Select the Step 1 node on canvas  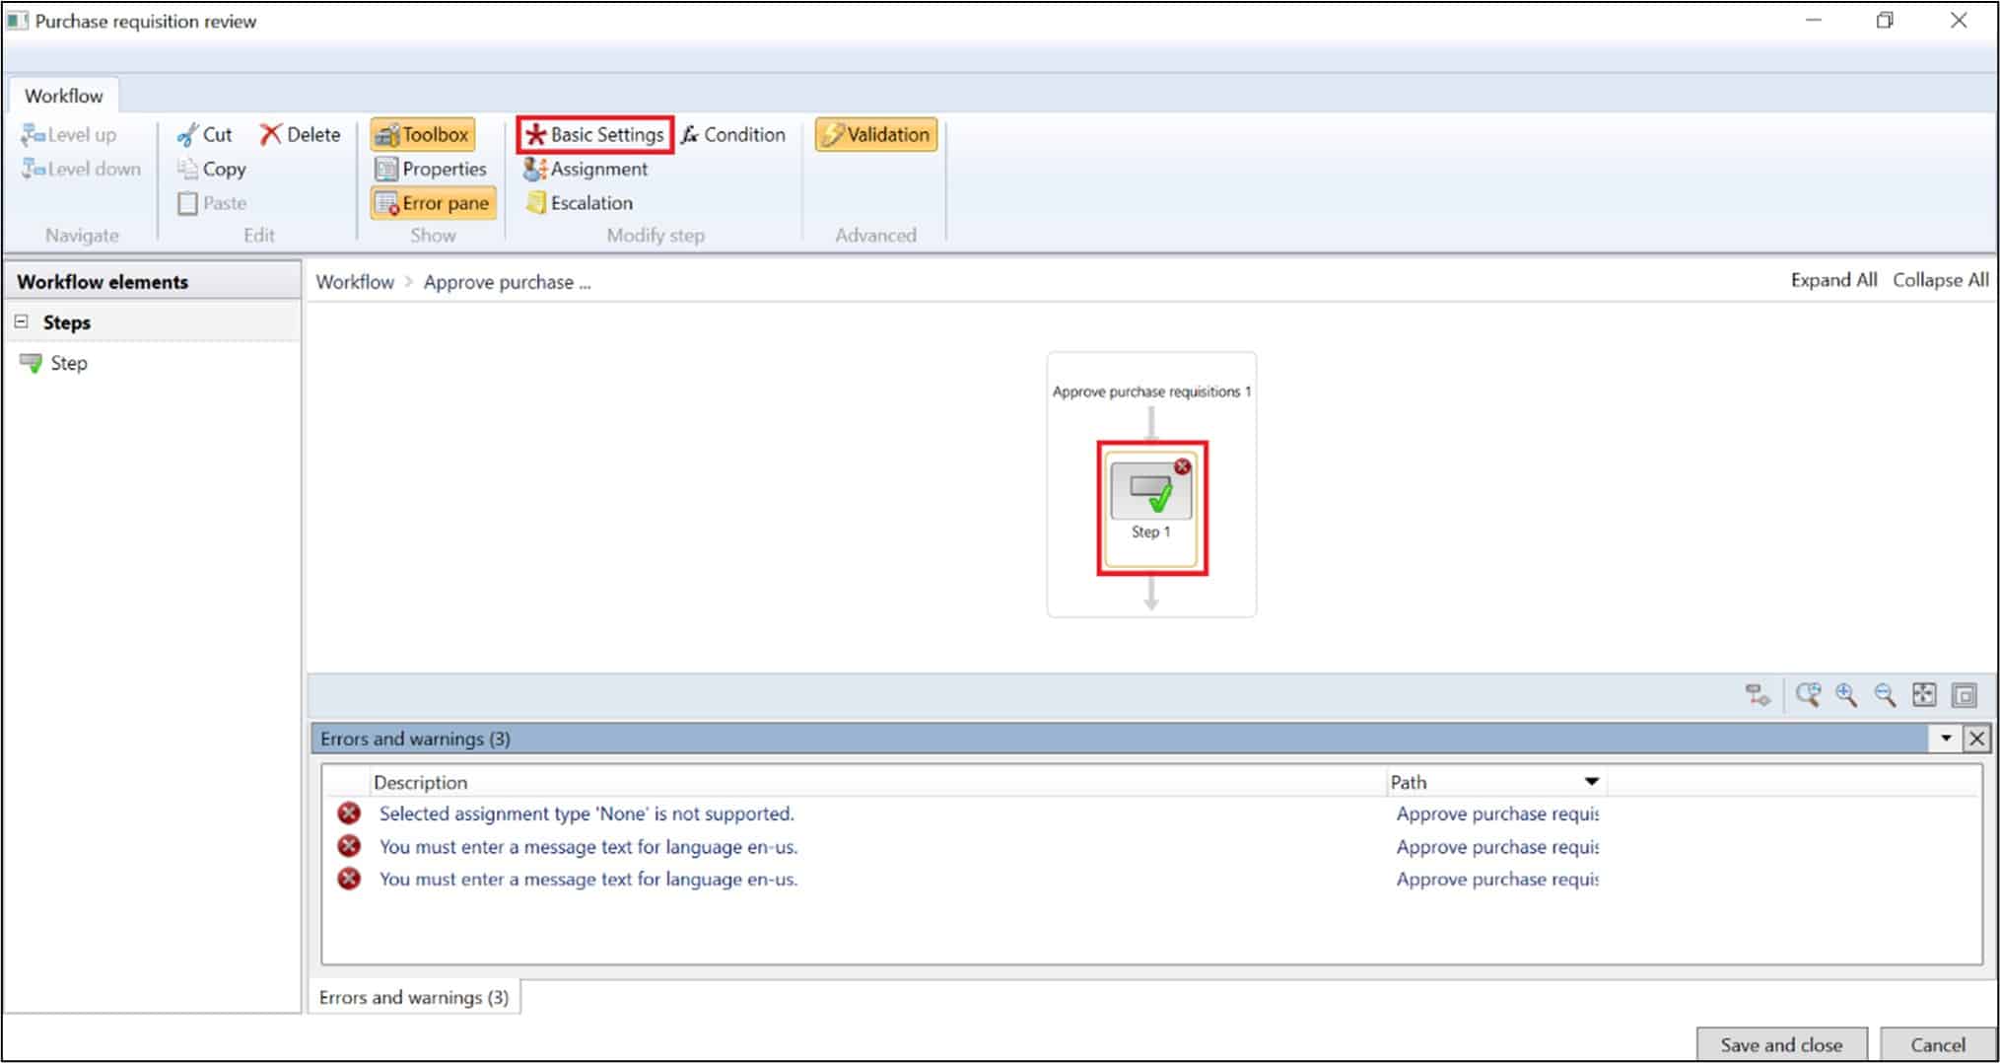coord(1151,508)
